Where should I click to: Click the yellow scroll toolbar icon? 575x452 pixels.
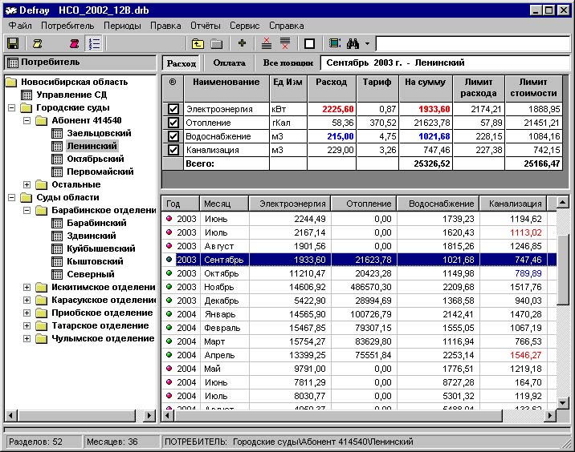(x=37, y=43)
